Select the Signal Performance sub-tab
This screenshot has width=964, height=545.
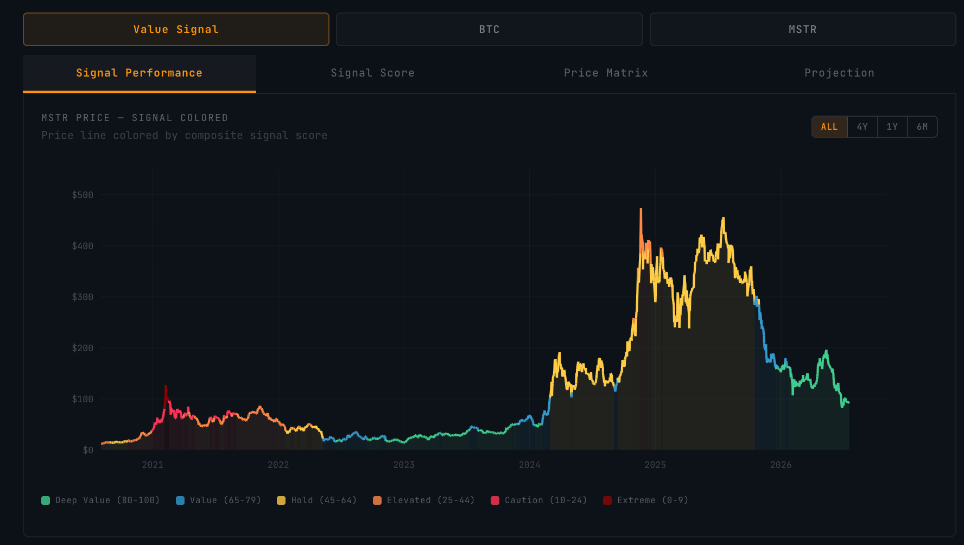[x=139, y=73]
